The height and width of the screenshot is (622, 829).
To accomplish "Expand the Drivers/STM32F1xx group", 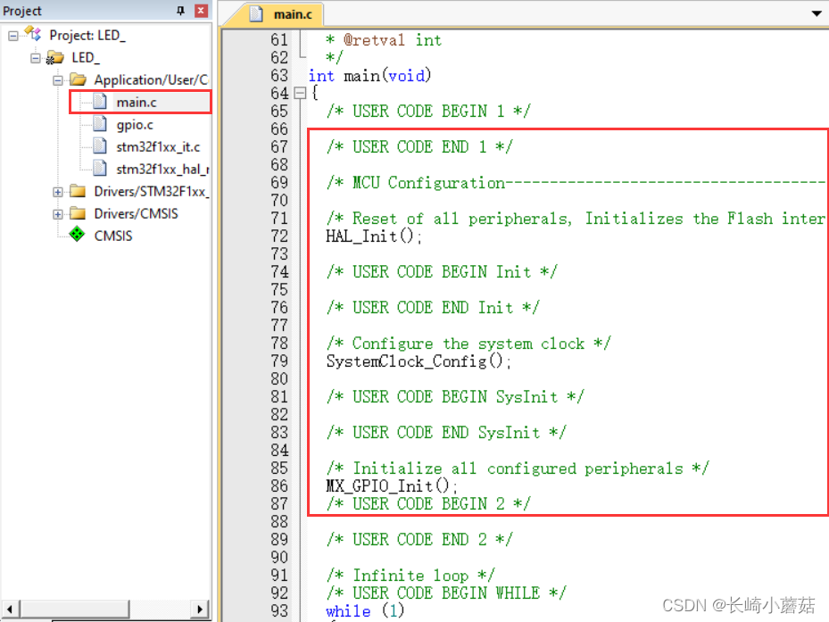I will coord(57,191).
